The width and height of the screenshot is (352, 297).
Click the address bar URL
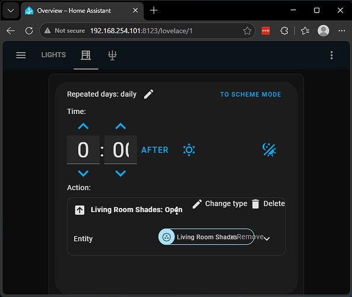point(141,31)
